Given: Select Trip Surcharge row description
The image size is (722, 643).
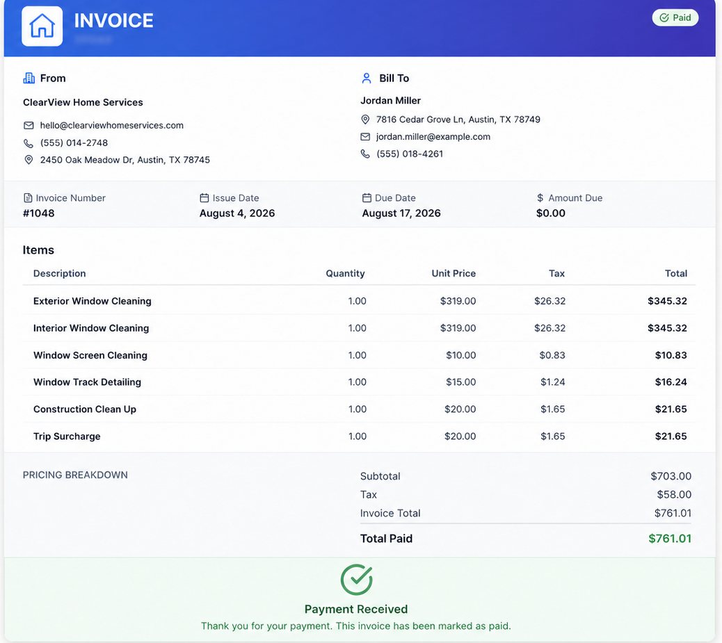Looking at the screenshot, I should click(67, 437).
